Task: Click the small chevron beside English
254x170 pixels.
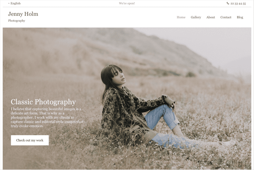Action: point(9,4)
